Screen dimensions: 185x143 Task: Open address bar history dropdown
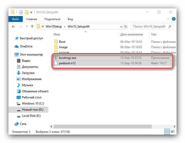pyautogui.click(x=121, y=27)
